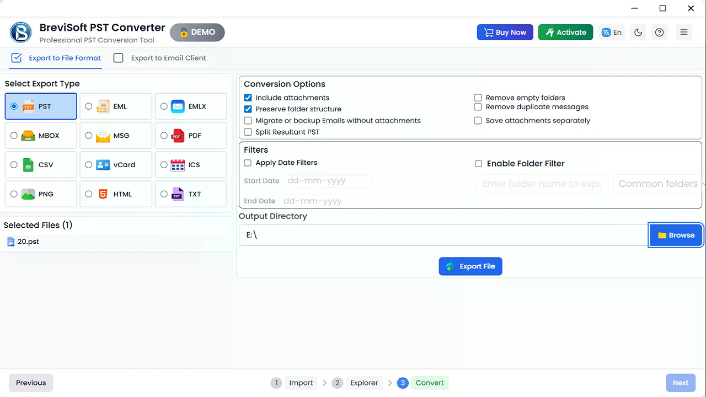Check Remove empty folders
The height and width of the screenshot is (397, 706).
coord(478,98)
